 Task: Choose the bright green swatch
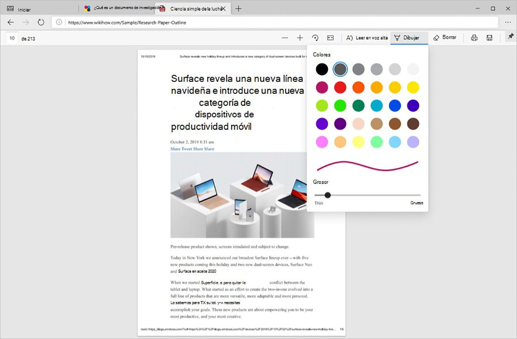click(340, 105)
